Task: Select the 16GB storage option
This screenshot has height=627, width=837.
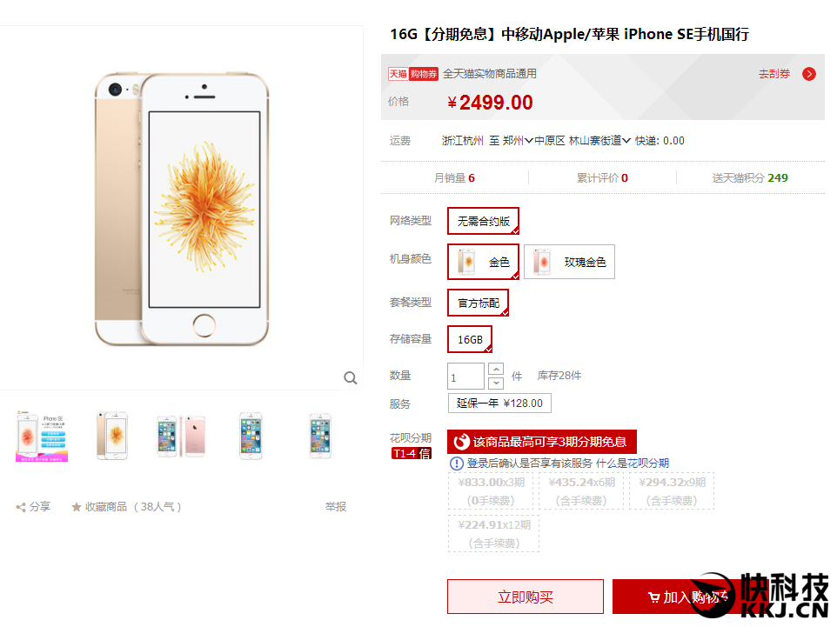Action: tap(470, 339)
